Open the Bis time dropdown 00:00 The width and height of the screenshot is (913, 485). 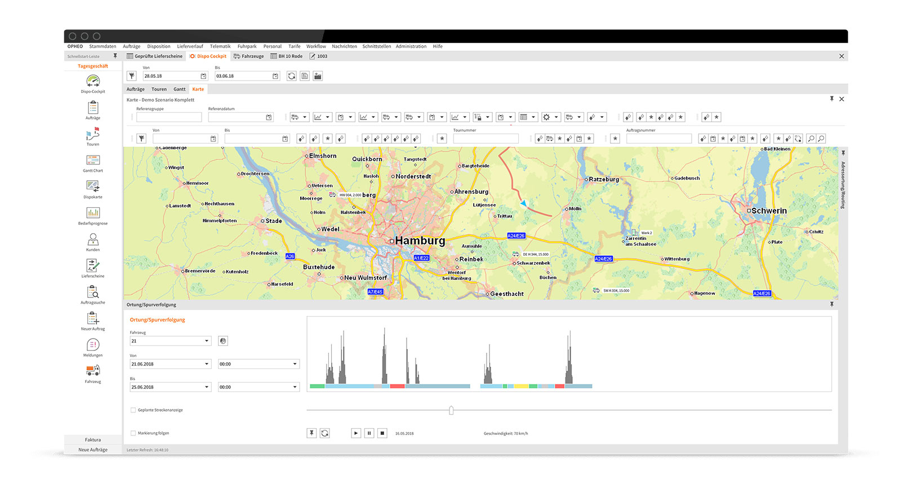point(295,387)
